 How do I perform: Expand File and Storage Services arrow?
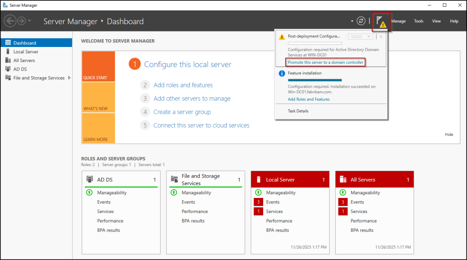click(x=69, y=78)
